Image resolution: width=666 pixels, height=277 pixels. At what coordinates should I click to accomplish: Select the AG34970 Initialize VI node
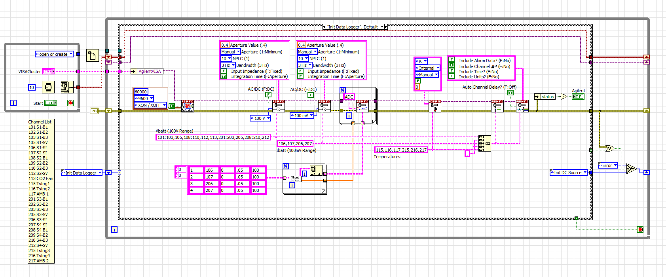pos(188,106)
